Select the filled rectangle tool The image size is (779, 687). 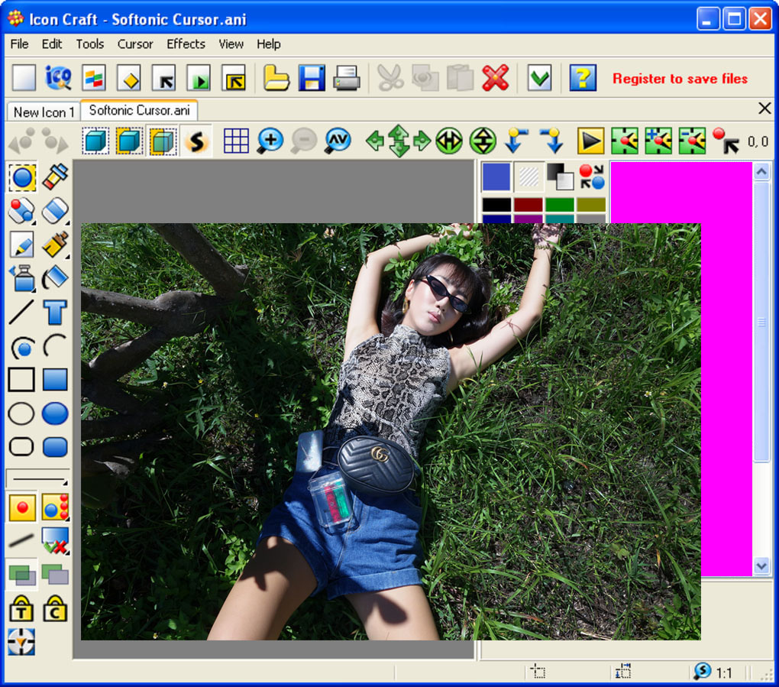[55, 380]
